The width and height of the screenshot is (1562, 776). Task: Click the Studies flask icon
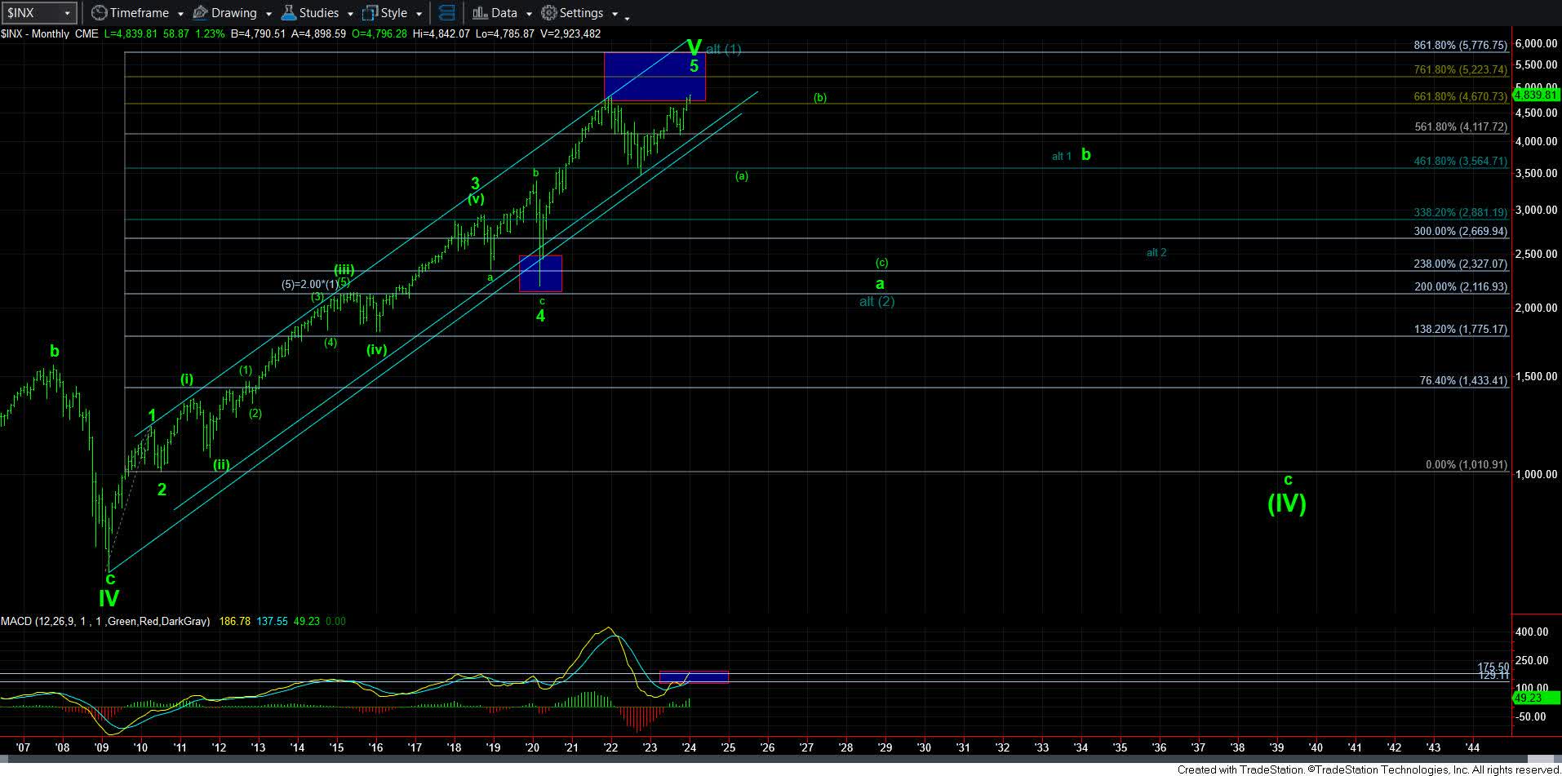tap(288, 13)
